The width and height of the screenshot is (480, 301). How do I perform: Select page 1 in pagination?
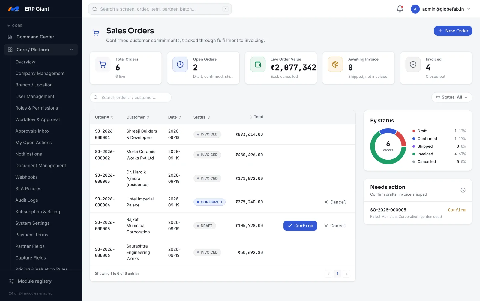click(x=337, y=274)
